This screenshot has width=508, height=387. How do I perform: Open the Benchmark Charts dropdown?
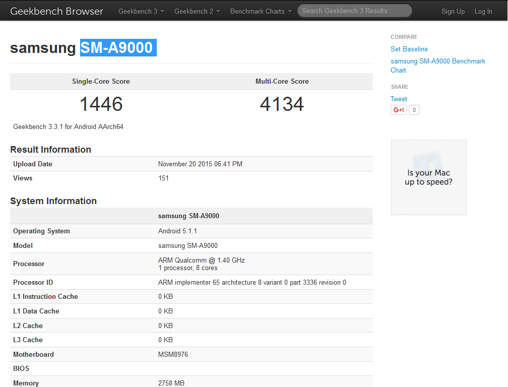click(261, 11)
